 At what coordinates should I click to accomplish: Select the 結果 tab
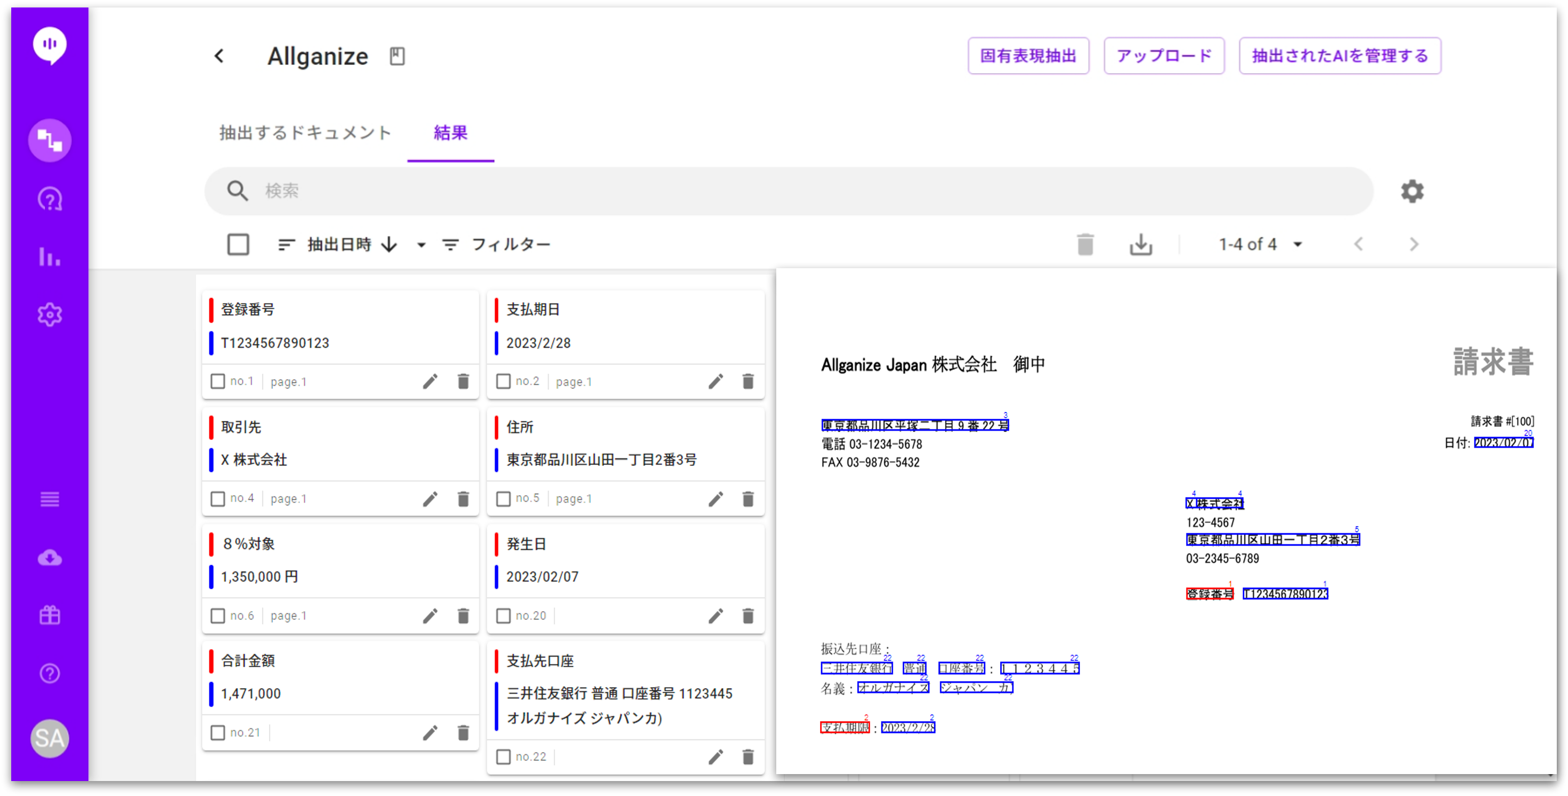coord(450,132)
